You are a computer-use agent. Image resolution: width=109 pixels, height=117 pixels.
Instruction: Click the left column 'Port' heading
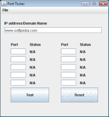click(x=14, y=45)
